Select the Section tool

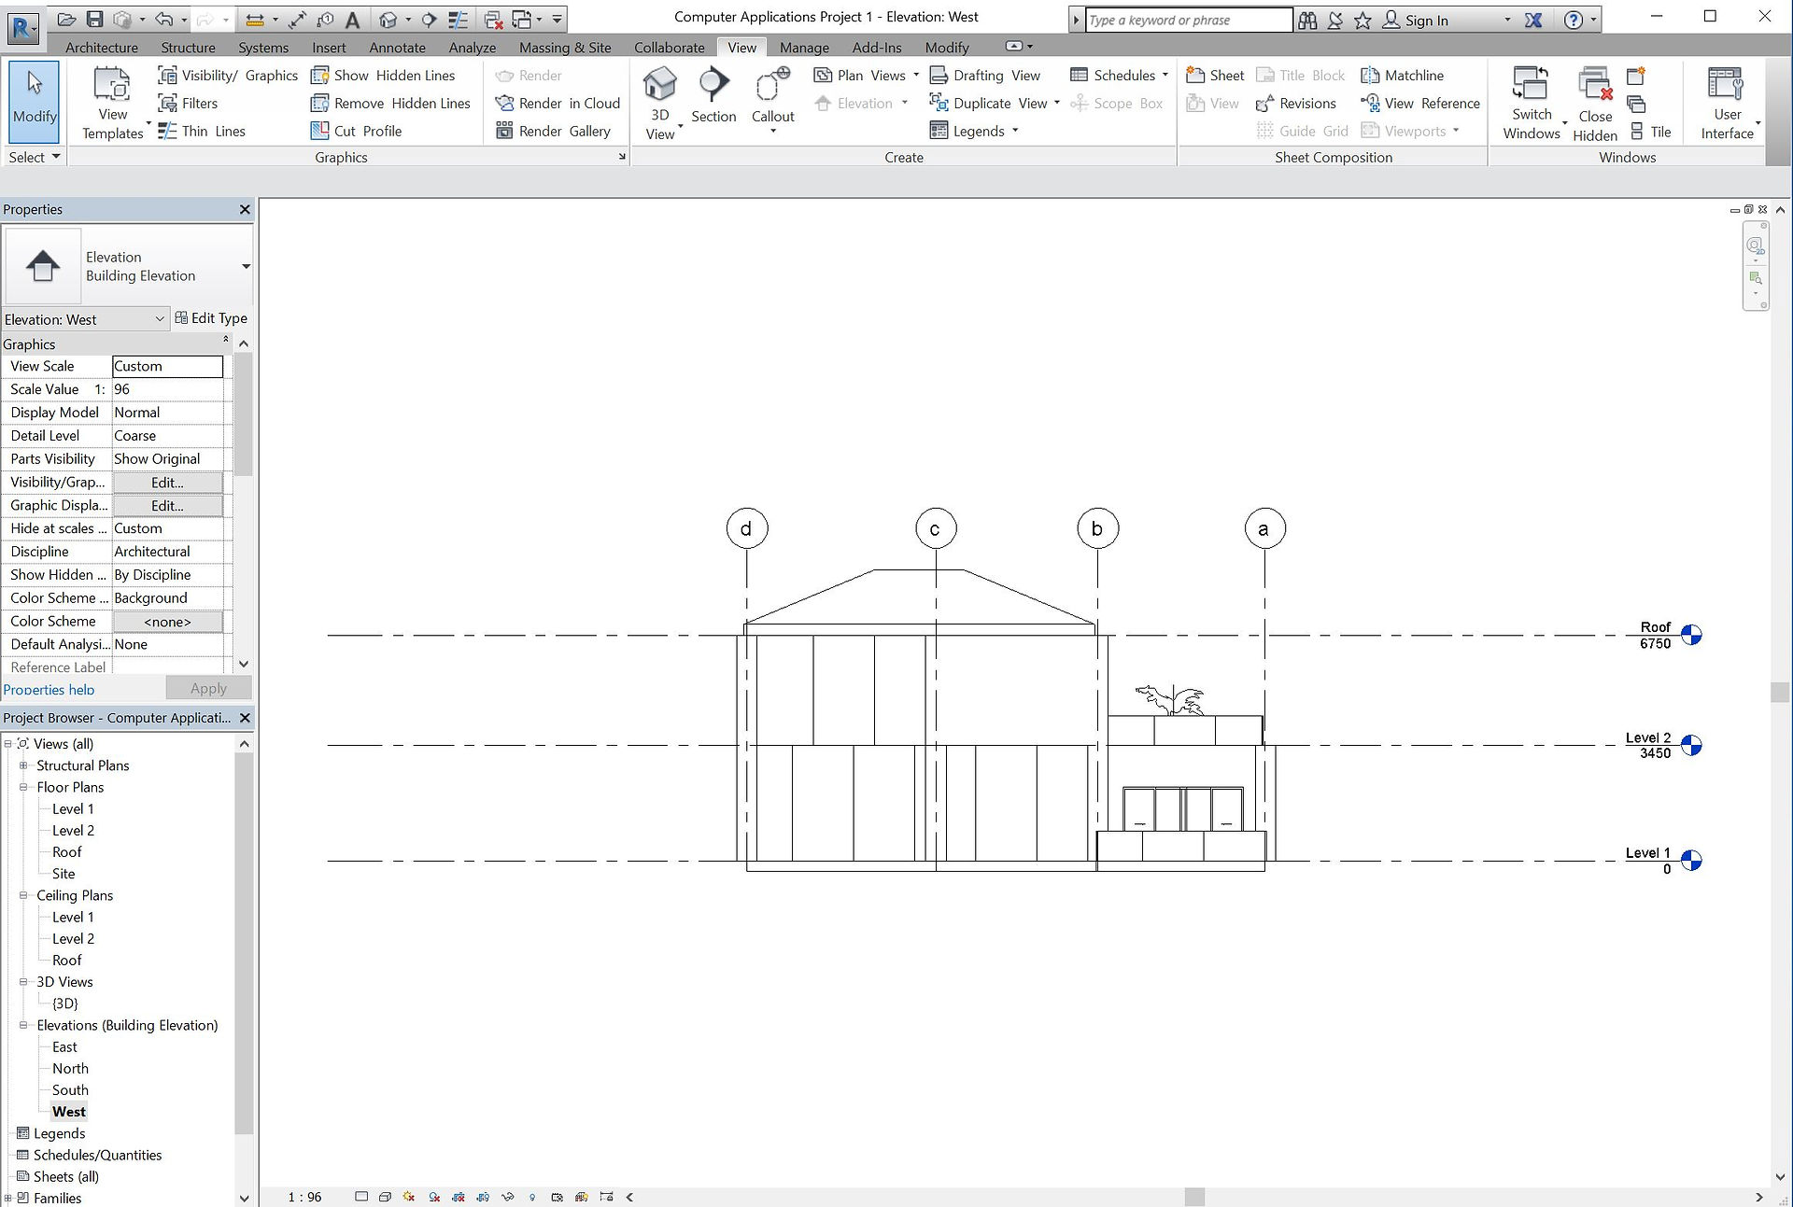click(713, 96)
